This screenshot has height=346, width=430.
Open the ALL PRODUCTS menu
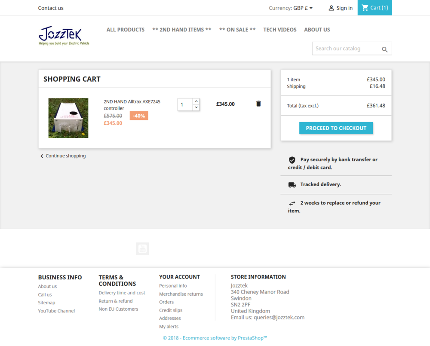point(125,30)
